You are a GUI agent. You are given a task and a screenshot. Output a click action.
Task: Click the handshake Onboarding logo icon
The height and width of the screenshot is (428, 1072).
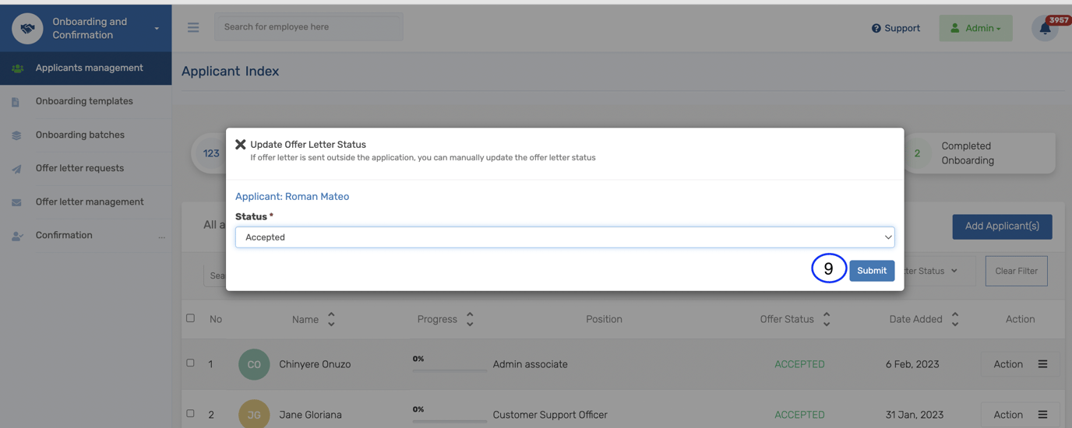(27, 29)
